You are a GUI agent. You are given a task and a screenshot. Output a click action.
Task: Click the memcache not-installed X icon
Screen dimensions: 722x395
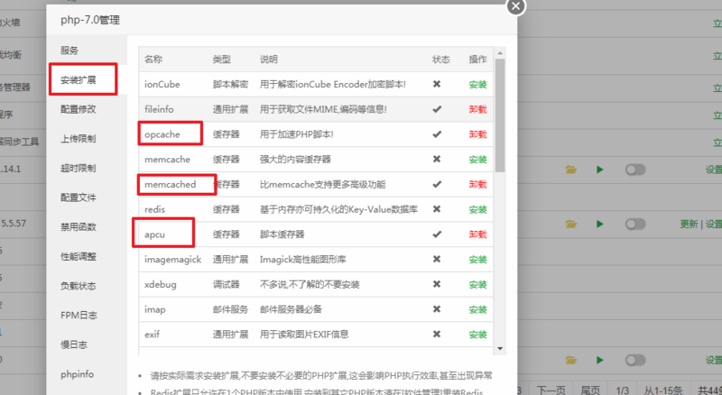click(x=437, y=159)
